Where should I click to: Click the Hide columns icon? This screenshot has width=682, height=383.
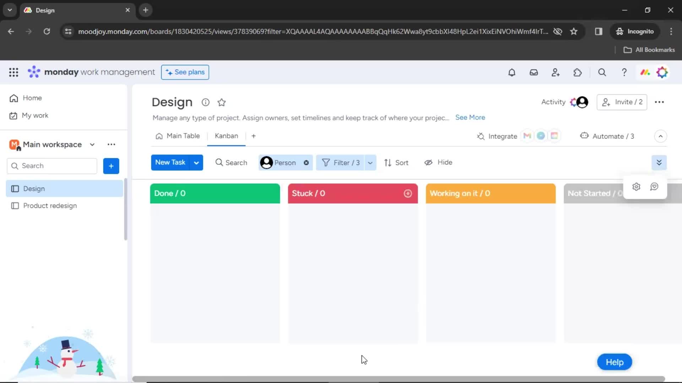click(428, 162)
